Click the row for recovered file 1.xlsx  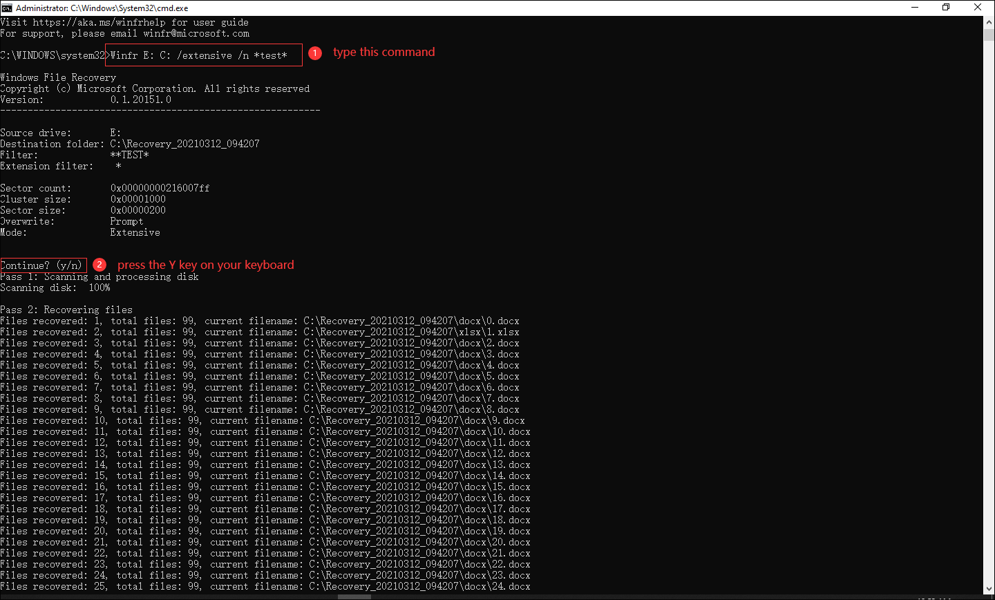[260, 332]
